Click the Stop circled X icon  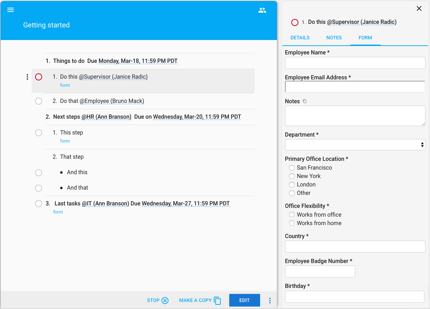coord(165,300)
